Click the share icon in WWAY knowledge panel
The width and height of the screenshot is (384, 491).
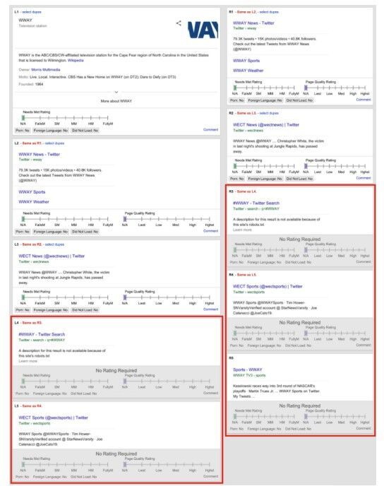coord(179,23)
